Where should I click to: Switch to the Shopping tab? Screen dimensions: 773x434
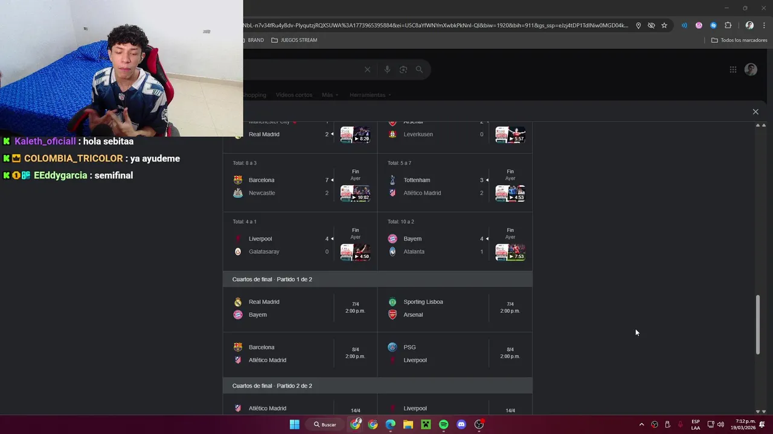pos(254,95)
